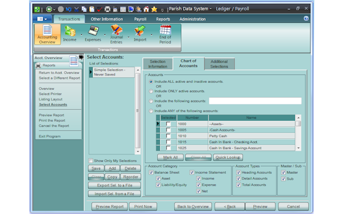343x215 pixels.
Task: Click the Back to Overview button
Action: click(x=193, y=206)
